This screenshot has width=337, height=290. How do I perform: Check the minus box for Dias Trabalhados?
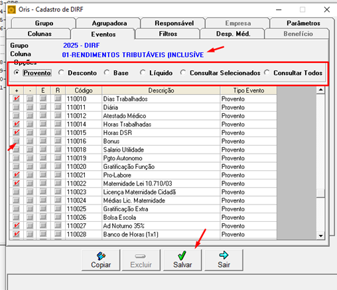click(x=30, y=99)
